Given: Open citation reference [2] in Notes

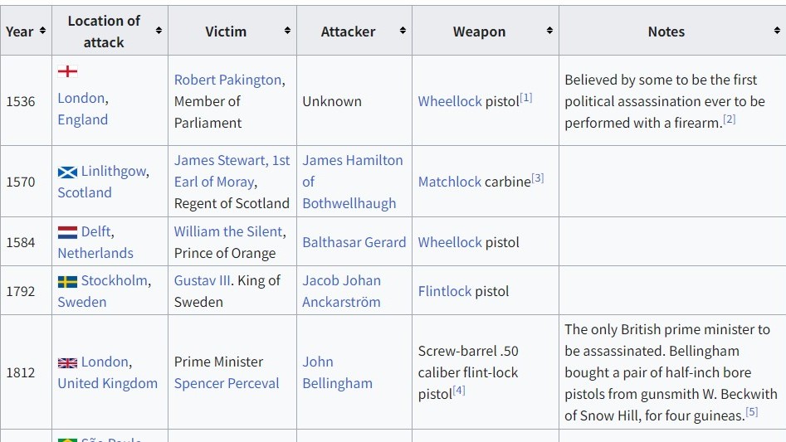Looking at the screenshot, I should [729, 119].
